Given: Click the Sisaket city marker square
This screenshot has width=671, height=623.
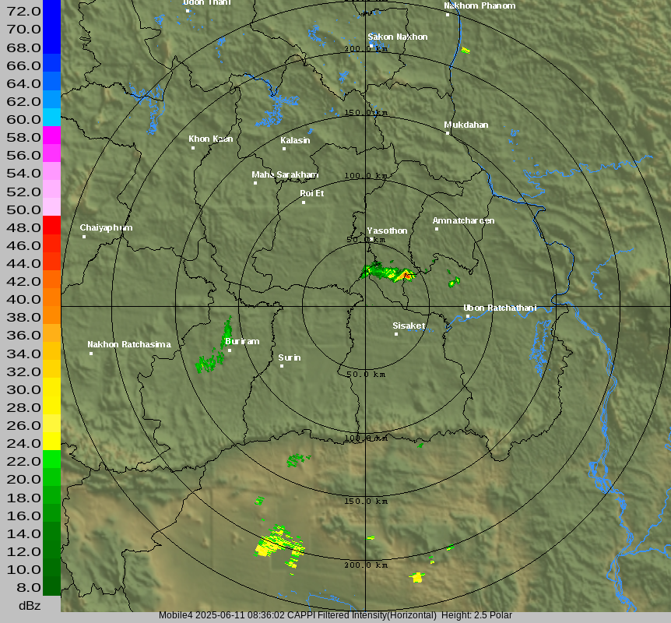Looking at the screenshot, I should click(x=396, y=334).
